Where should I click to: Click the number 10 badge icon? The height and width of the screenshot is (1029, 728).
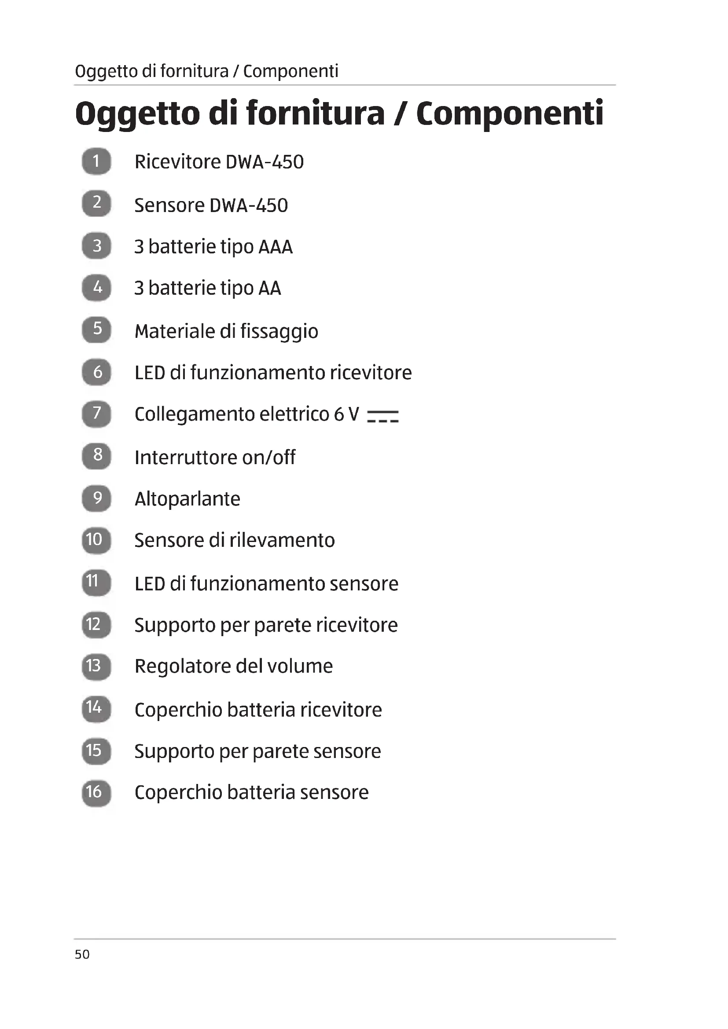[x=96, y=540]
